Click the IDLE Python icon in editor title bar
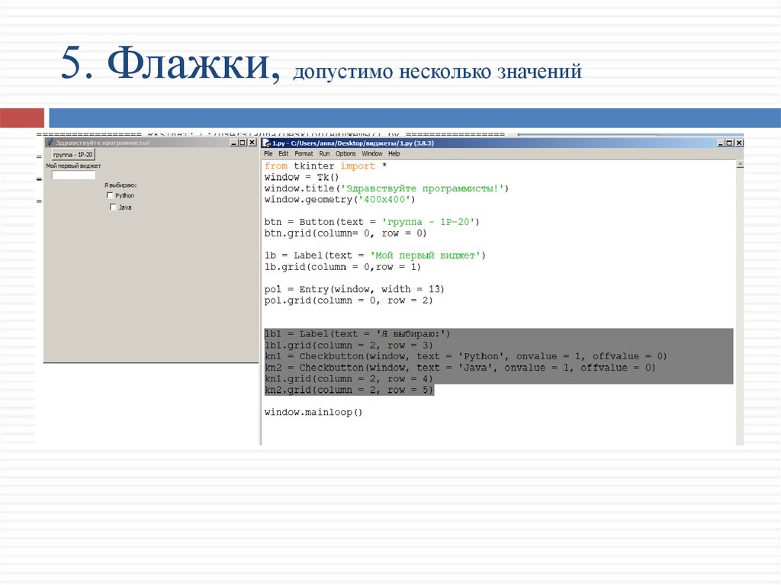781x585 pixels. [266, 143]
